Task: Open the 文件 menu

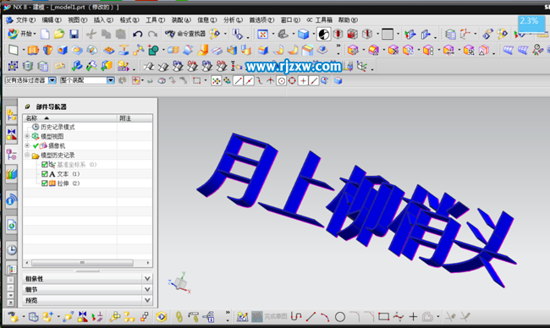Action: [25, 20]
